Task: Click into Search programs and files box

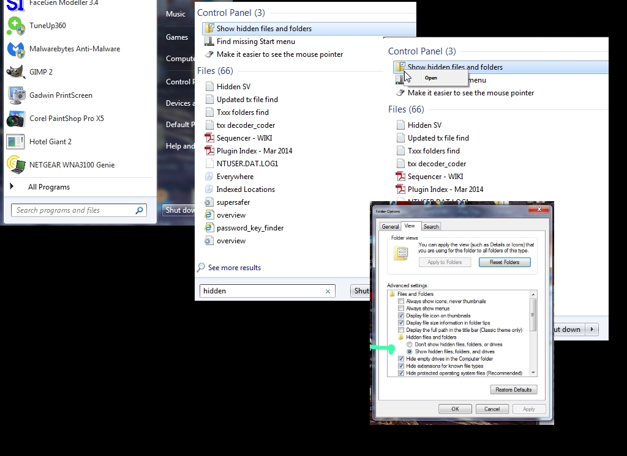Action: point(79,210)
